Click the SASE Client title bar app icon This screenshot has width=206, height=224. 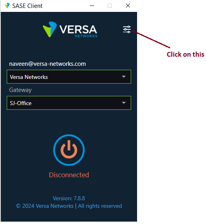click(7, 6)
